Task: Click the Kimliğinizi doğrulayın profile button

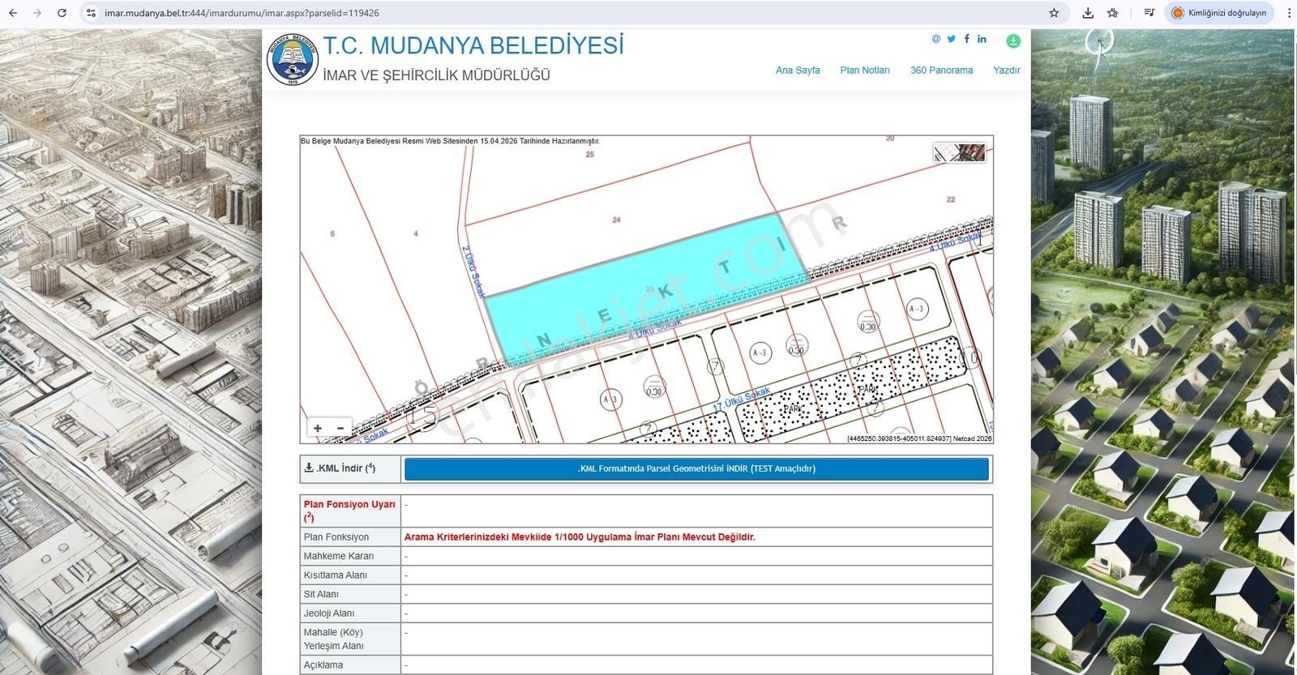Action: [1220, 13]
